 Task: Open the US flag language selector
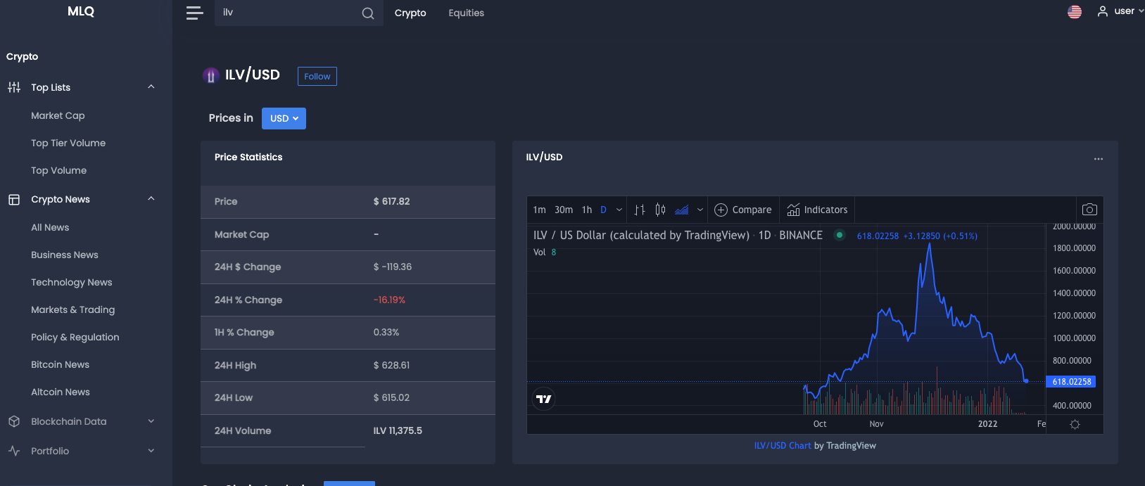[1075, 12]
